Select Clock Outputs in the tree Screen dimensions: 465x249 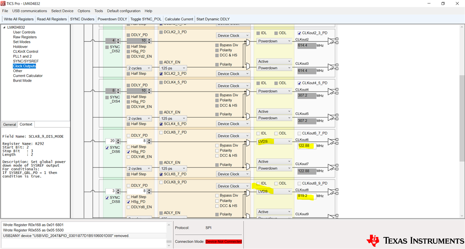tap(25, 66)
